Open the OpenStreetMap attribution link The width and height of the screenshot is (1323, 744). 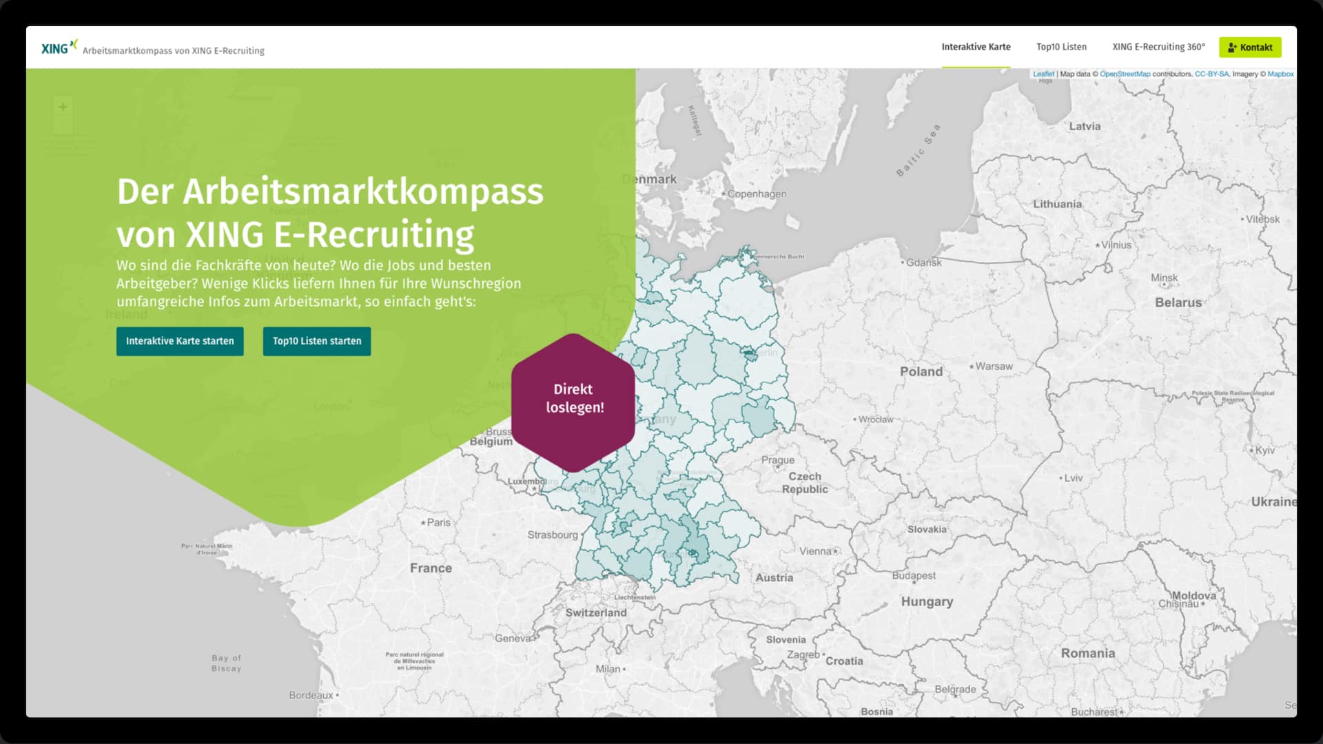click(x=1125, y=74)
